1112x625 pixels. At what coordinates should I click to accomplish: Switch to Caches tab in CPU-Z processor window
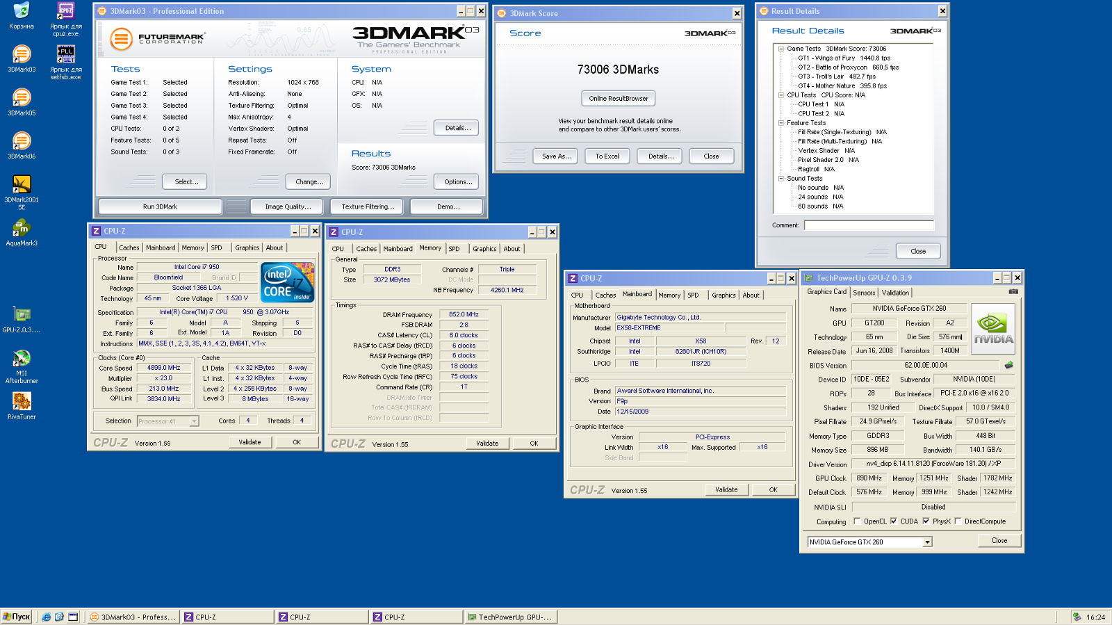coord(129,247)
